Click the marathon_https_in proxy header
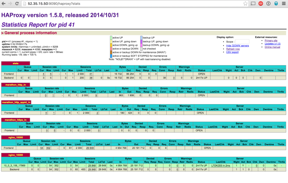 [15, 120]
